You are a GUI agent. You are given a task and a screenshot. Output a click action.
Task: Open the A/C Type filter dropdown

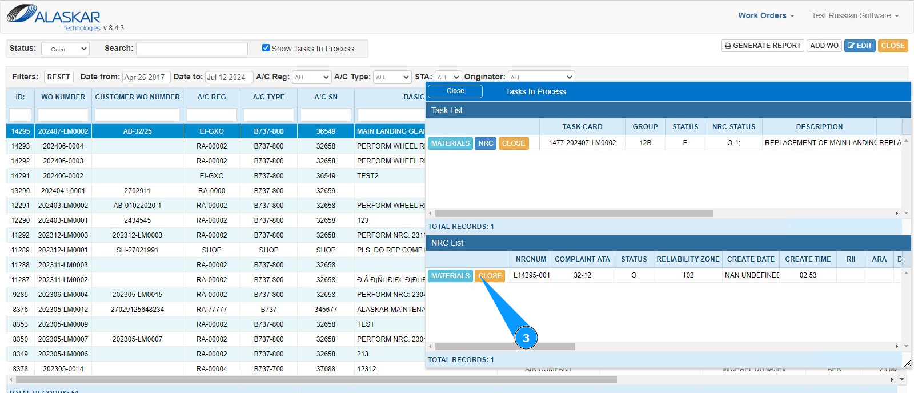tap(392, 77)
